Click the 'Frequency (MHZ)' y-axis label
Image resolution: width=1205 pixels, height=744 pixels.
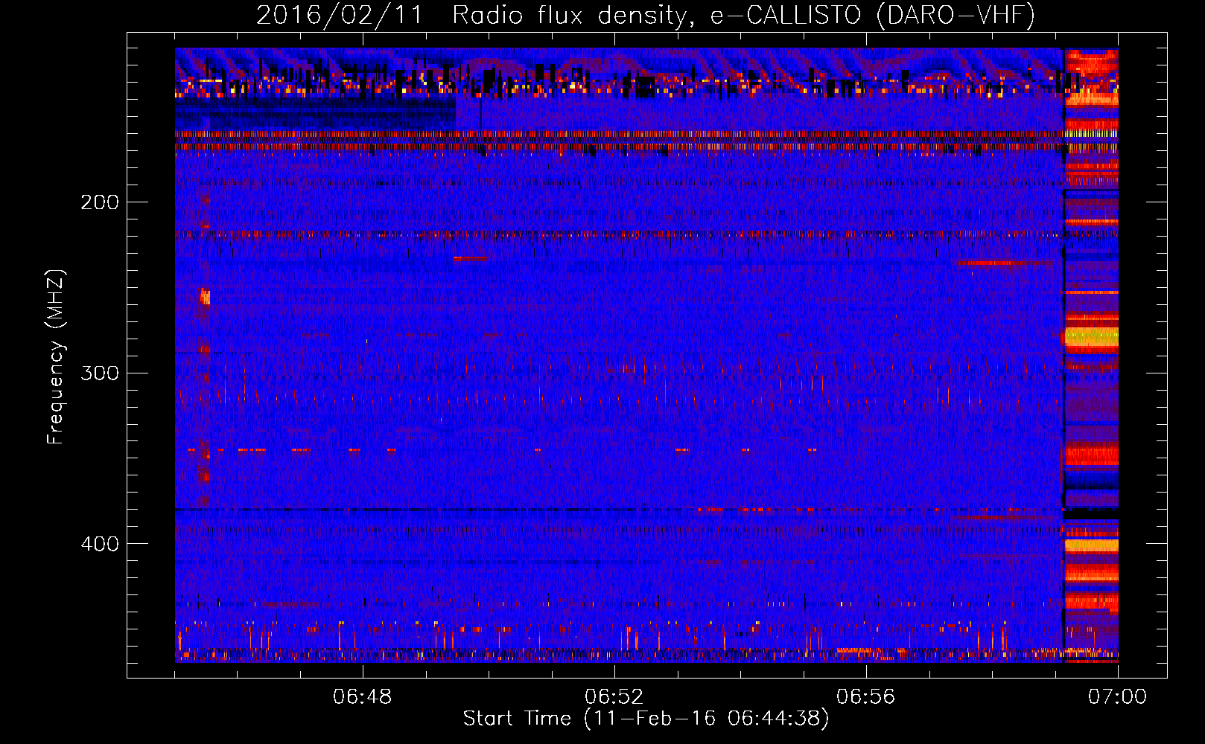[x=56, y=357]
